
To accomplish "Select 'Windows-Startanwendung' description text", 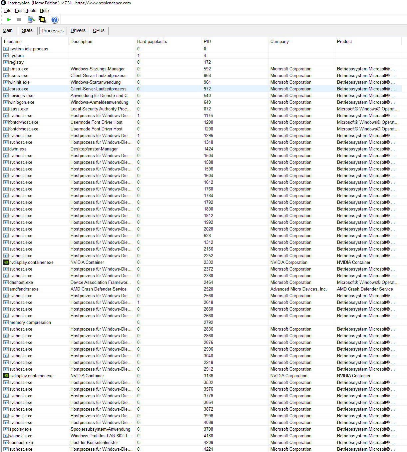I will [x=96, y=82].
